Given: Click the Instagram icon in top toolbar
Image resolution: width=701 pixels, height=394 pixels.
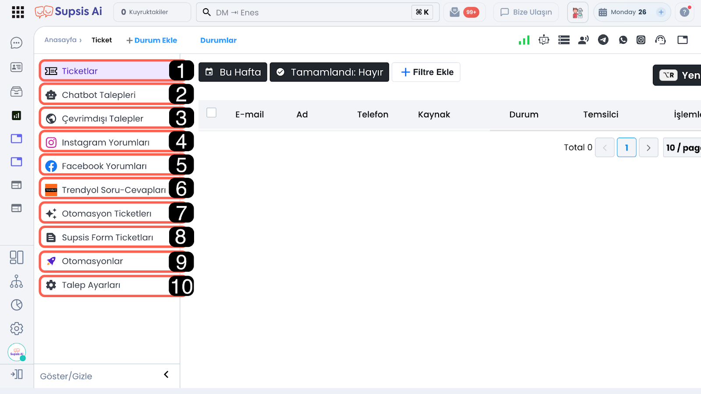Looking at the screenshot, I should click(x=641, y=40).
